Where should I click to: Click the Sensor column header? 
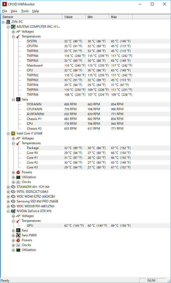[x=31, y=17]
